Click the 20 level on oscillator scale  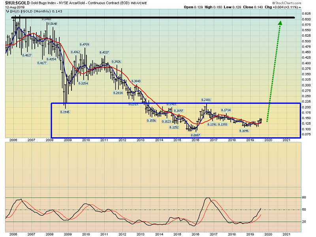(304, 222)
